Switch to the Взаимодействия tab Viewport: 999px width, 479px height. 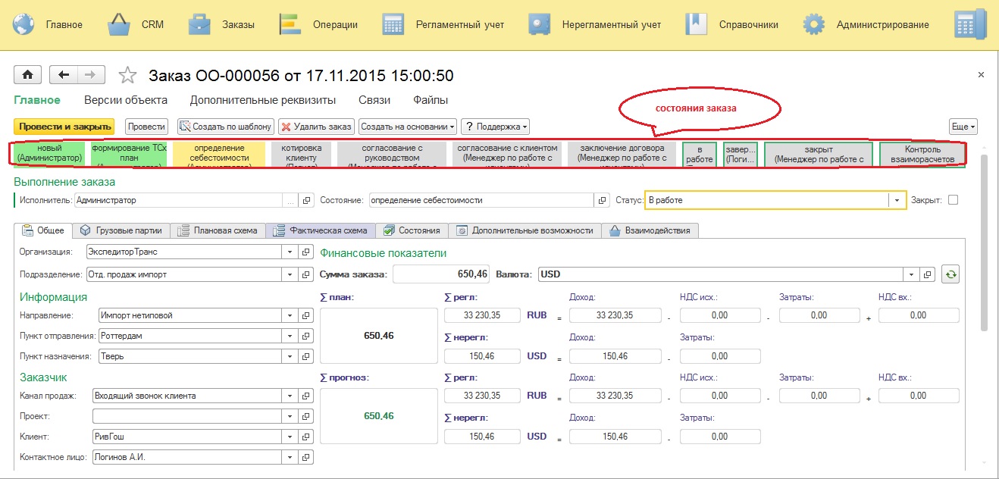click(x=650, y=230)
